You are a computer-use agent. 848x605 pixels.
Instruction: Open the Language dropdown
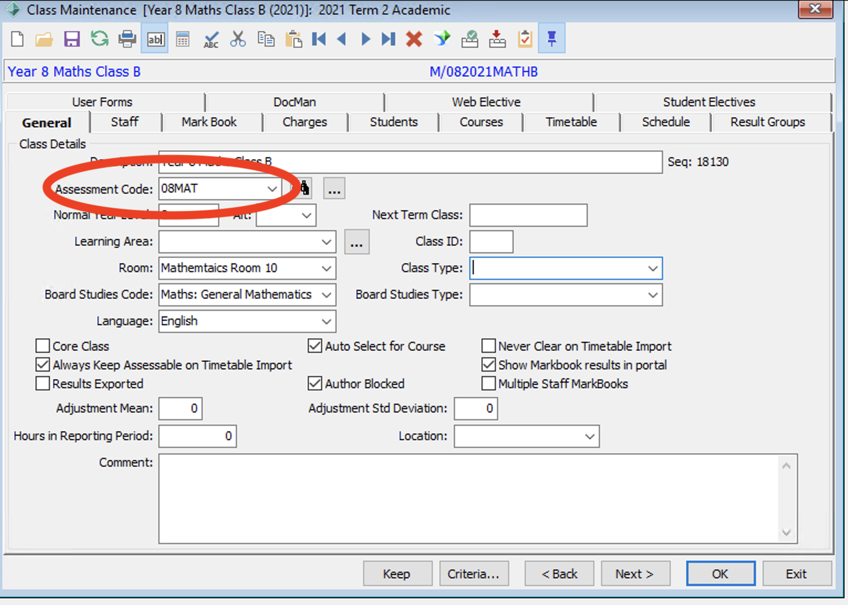click(x=326, y=321)
